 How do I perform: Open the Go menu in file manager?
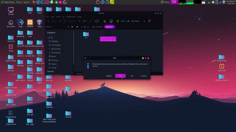coord(63,17)
